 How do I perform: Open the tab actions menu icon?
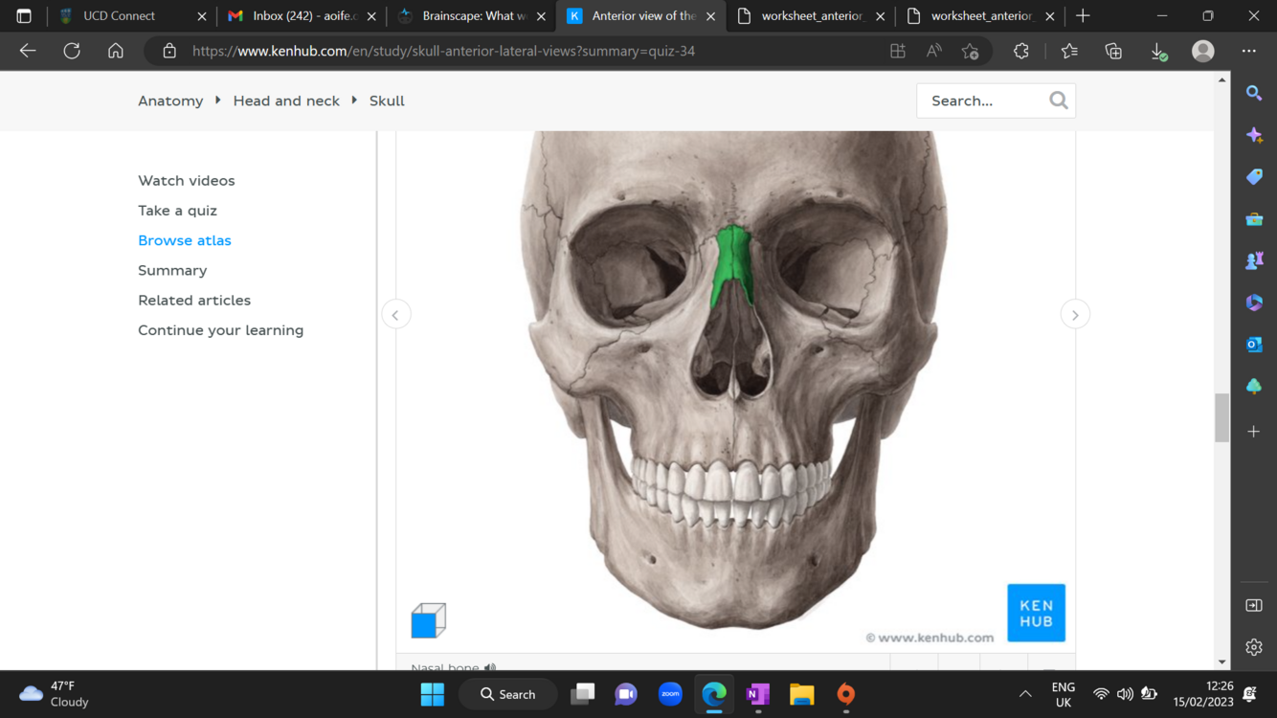pos(24,15)
